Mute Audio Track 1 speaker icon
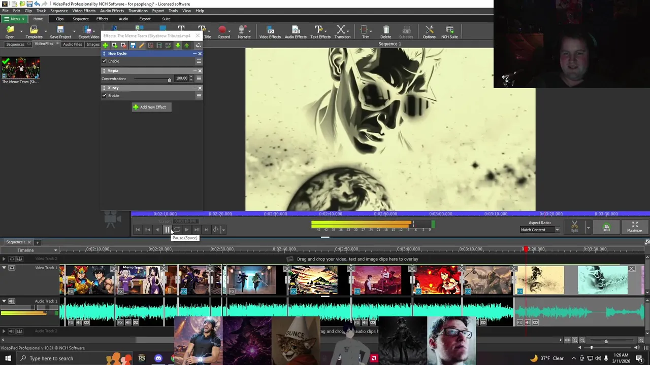 (12, 301)
